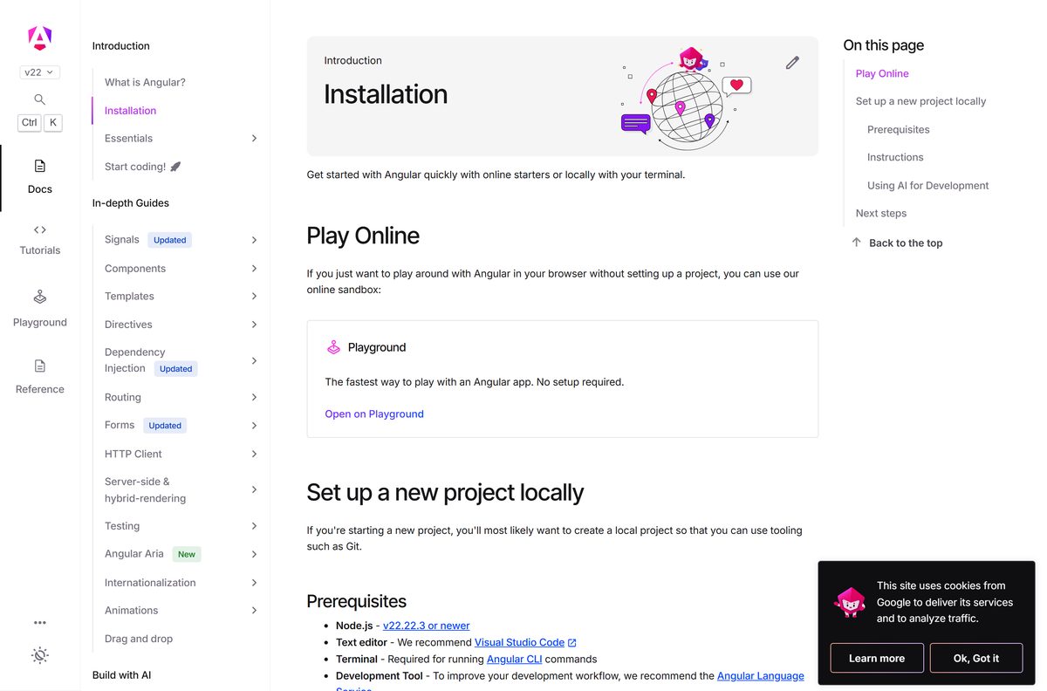Viewport: 1047px width, 691px height.
Task: Expand the Animations chevron
Action: point(254,611)
